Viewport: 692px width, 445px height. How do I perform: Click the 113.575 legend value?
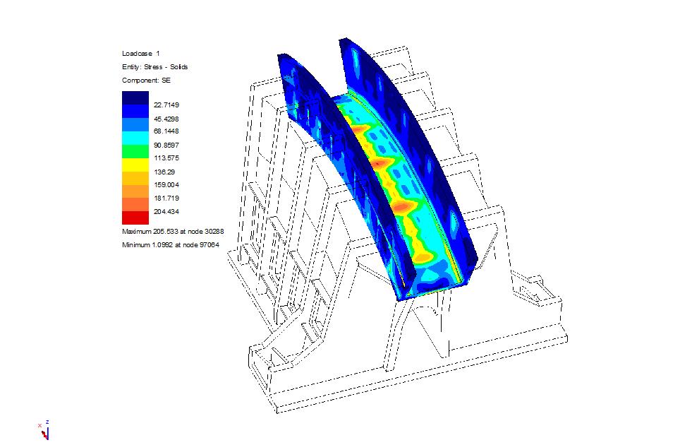(x=166, y=158)
